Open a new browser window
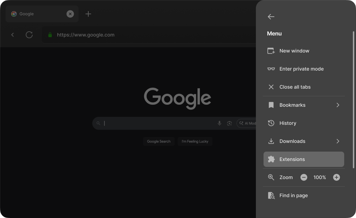 pyautogui.click(x=294, y=51)
